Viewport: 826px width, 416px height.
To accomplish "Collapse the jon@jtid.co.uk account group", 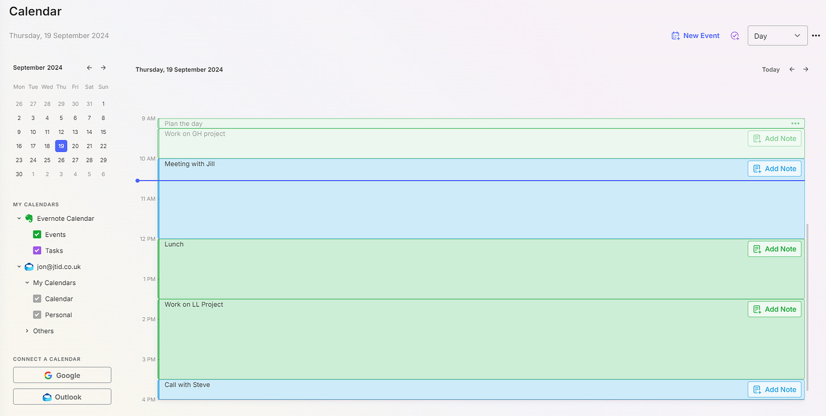I will [19, 267].
